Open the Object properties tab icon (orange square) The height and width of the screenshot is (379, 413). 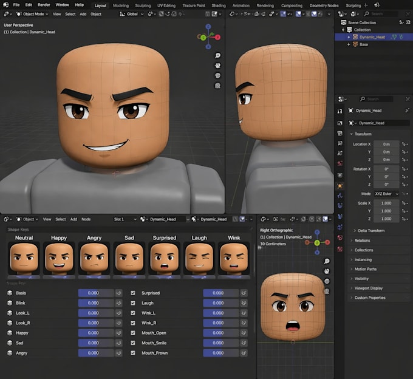point(340,186)
